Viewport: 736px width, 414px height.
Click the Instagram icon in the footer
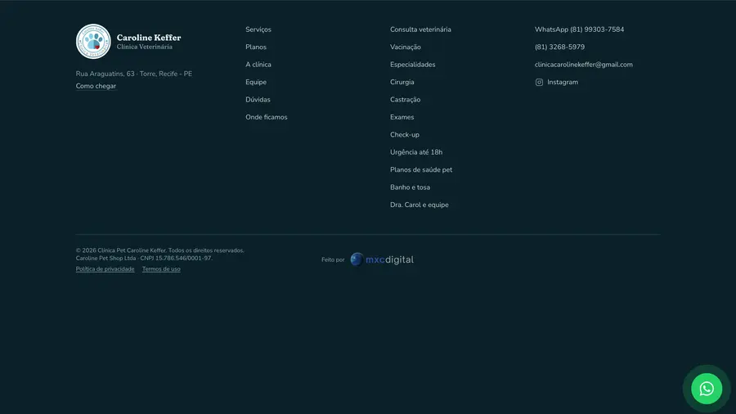pos(539,82)
